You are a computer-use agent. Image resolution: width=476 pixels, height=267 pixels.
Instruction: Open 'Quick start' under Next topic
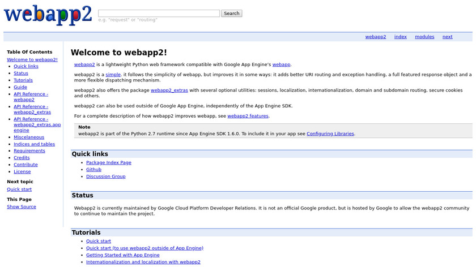coord(19,189)
